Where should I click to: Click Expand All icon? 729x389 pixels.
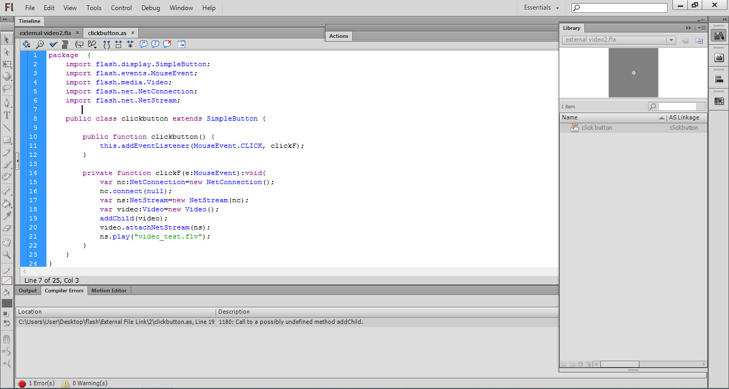[x=130, y=44]
